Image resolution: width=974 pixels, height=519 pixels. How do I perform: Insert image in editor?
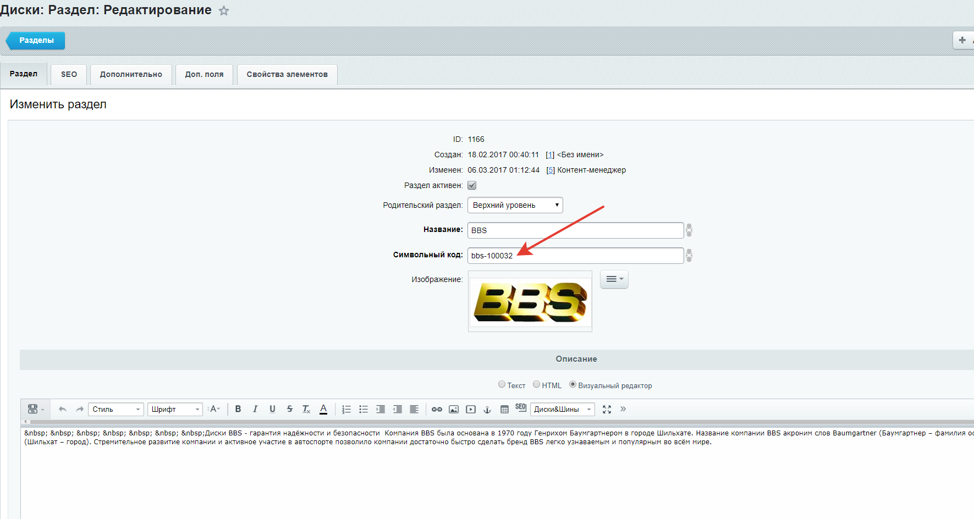pos(454,409)
